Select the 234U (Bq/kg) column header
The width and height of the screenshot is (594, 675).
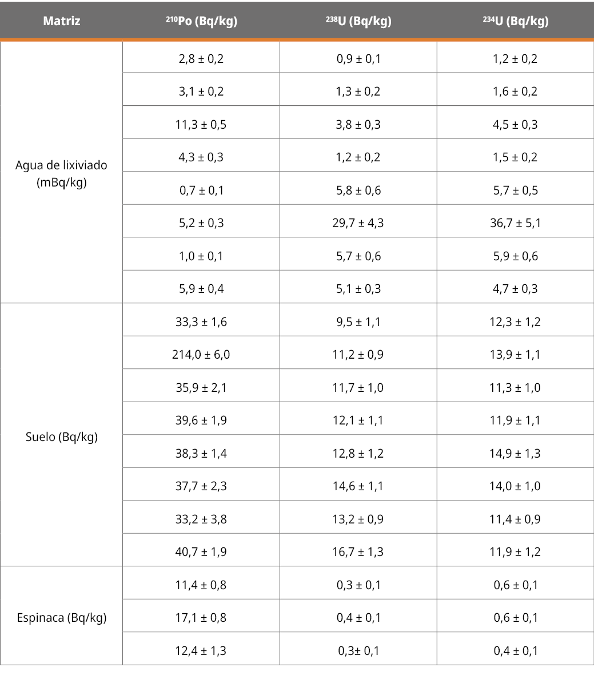click(515, 21)
